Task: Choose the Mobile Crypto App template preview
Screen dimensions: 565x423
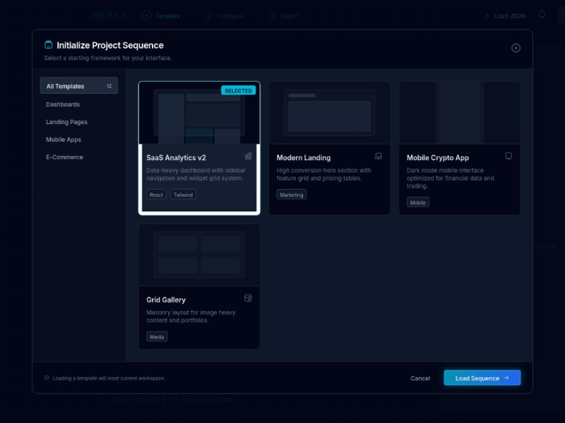Action: [459, 113]
